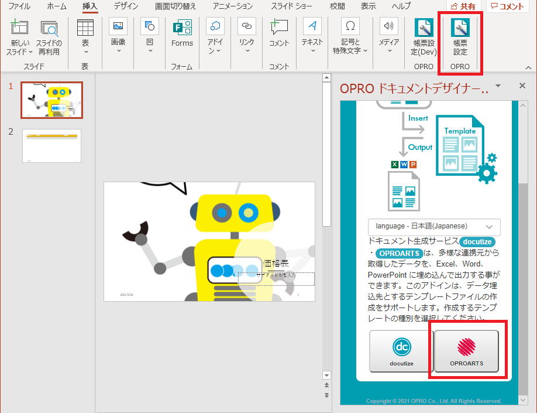
Task: Choose the OPROARTS template button
Action: pos(466,351)
